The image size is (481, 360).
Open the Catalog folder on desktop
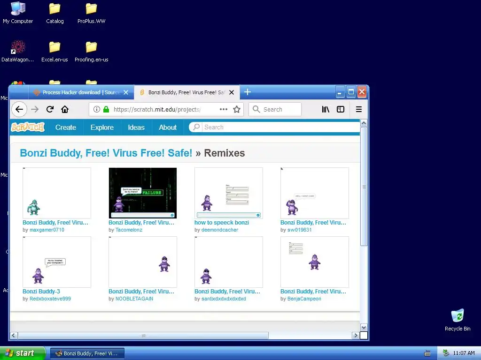pos(55,13)
